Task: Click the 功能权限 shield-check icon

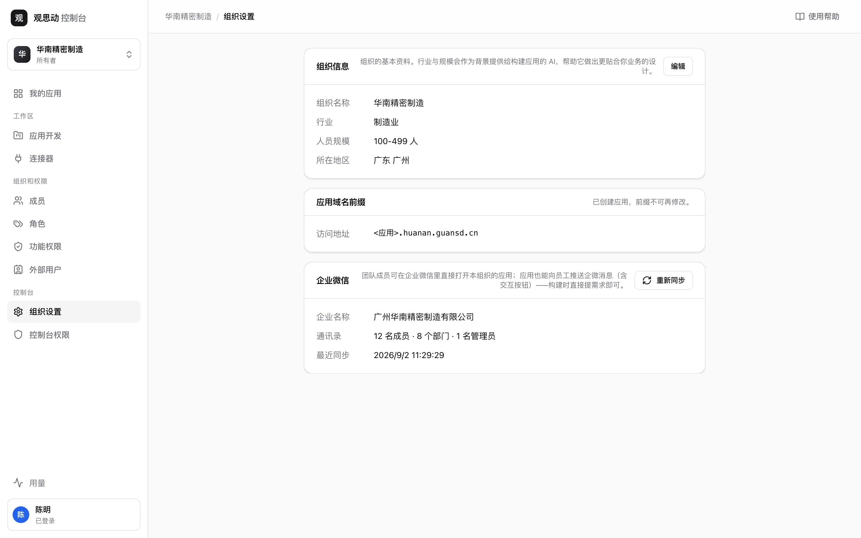Action: pyautogui.click(x=18, y=247)
